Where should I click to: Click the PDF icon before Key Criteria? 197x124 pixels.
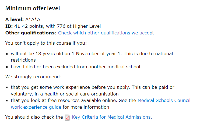click(67, 118)
